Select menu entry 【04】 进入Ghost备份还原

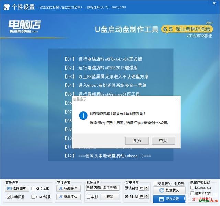pyautogui.click(x=105, y=85)
